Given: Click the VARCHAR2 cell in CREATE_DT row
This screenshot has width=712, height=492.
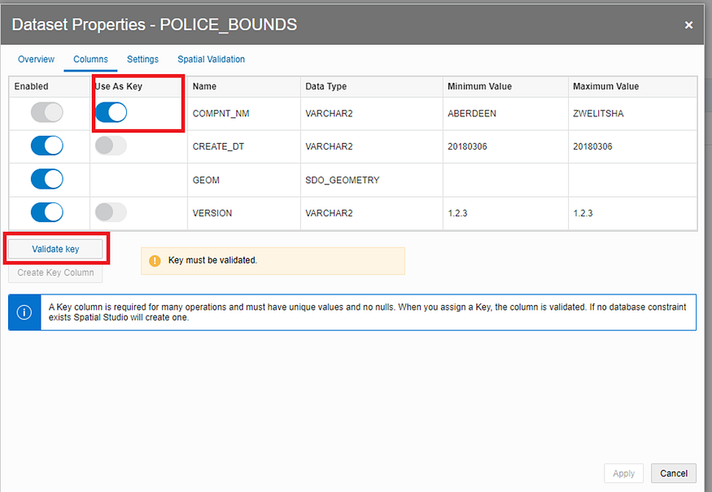Looking at the screenshot, I should pyautogui.click(x=371, y=146).
